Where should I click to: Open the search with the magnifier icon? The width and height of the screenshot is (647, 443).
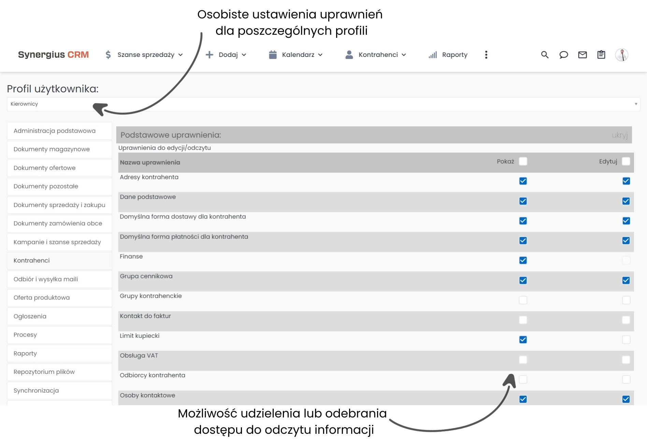click(x=544, y=55)
